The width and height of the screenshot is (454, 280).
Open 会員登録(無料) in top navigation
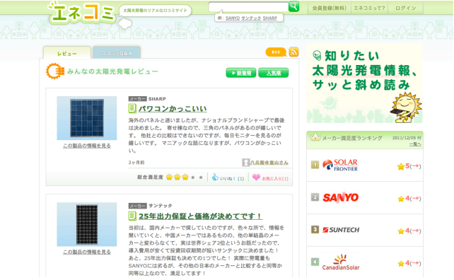click(330, 8)
